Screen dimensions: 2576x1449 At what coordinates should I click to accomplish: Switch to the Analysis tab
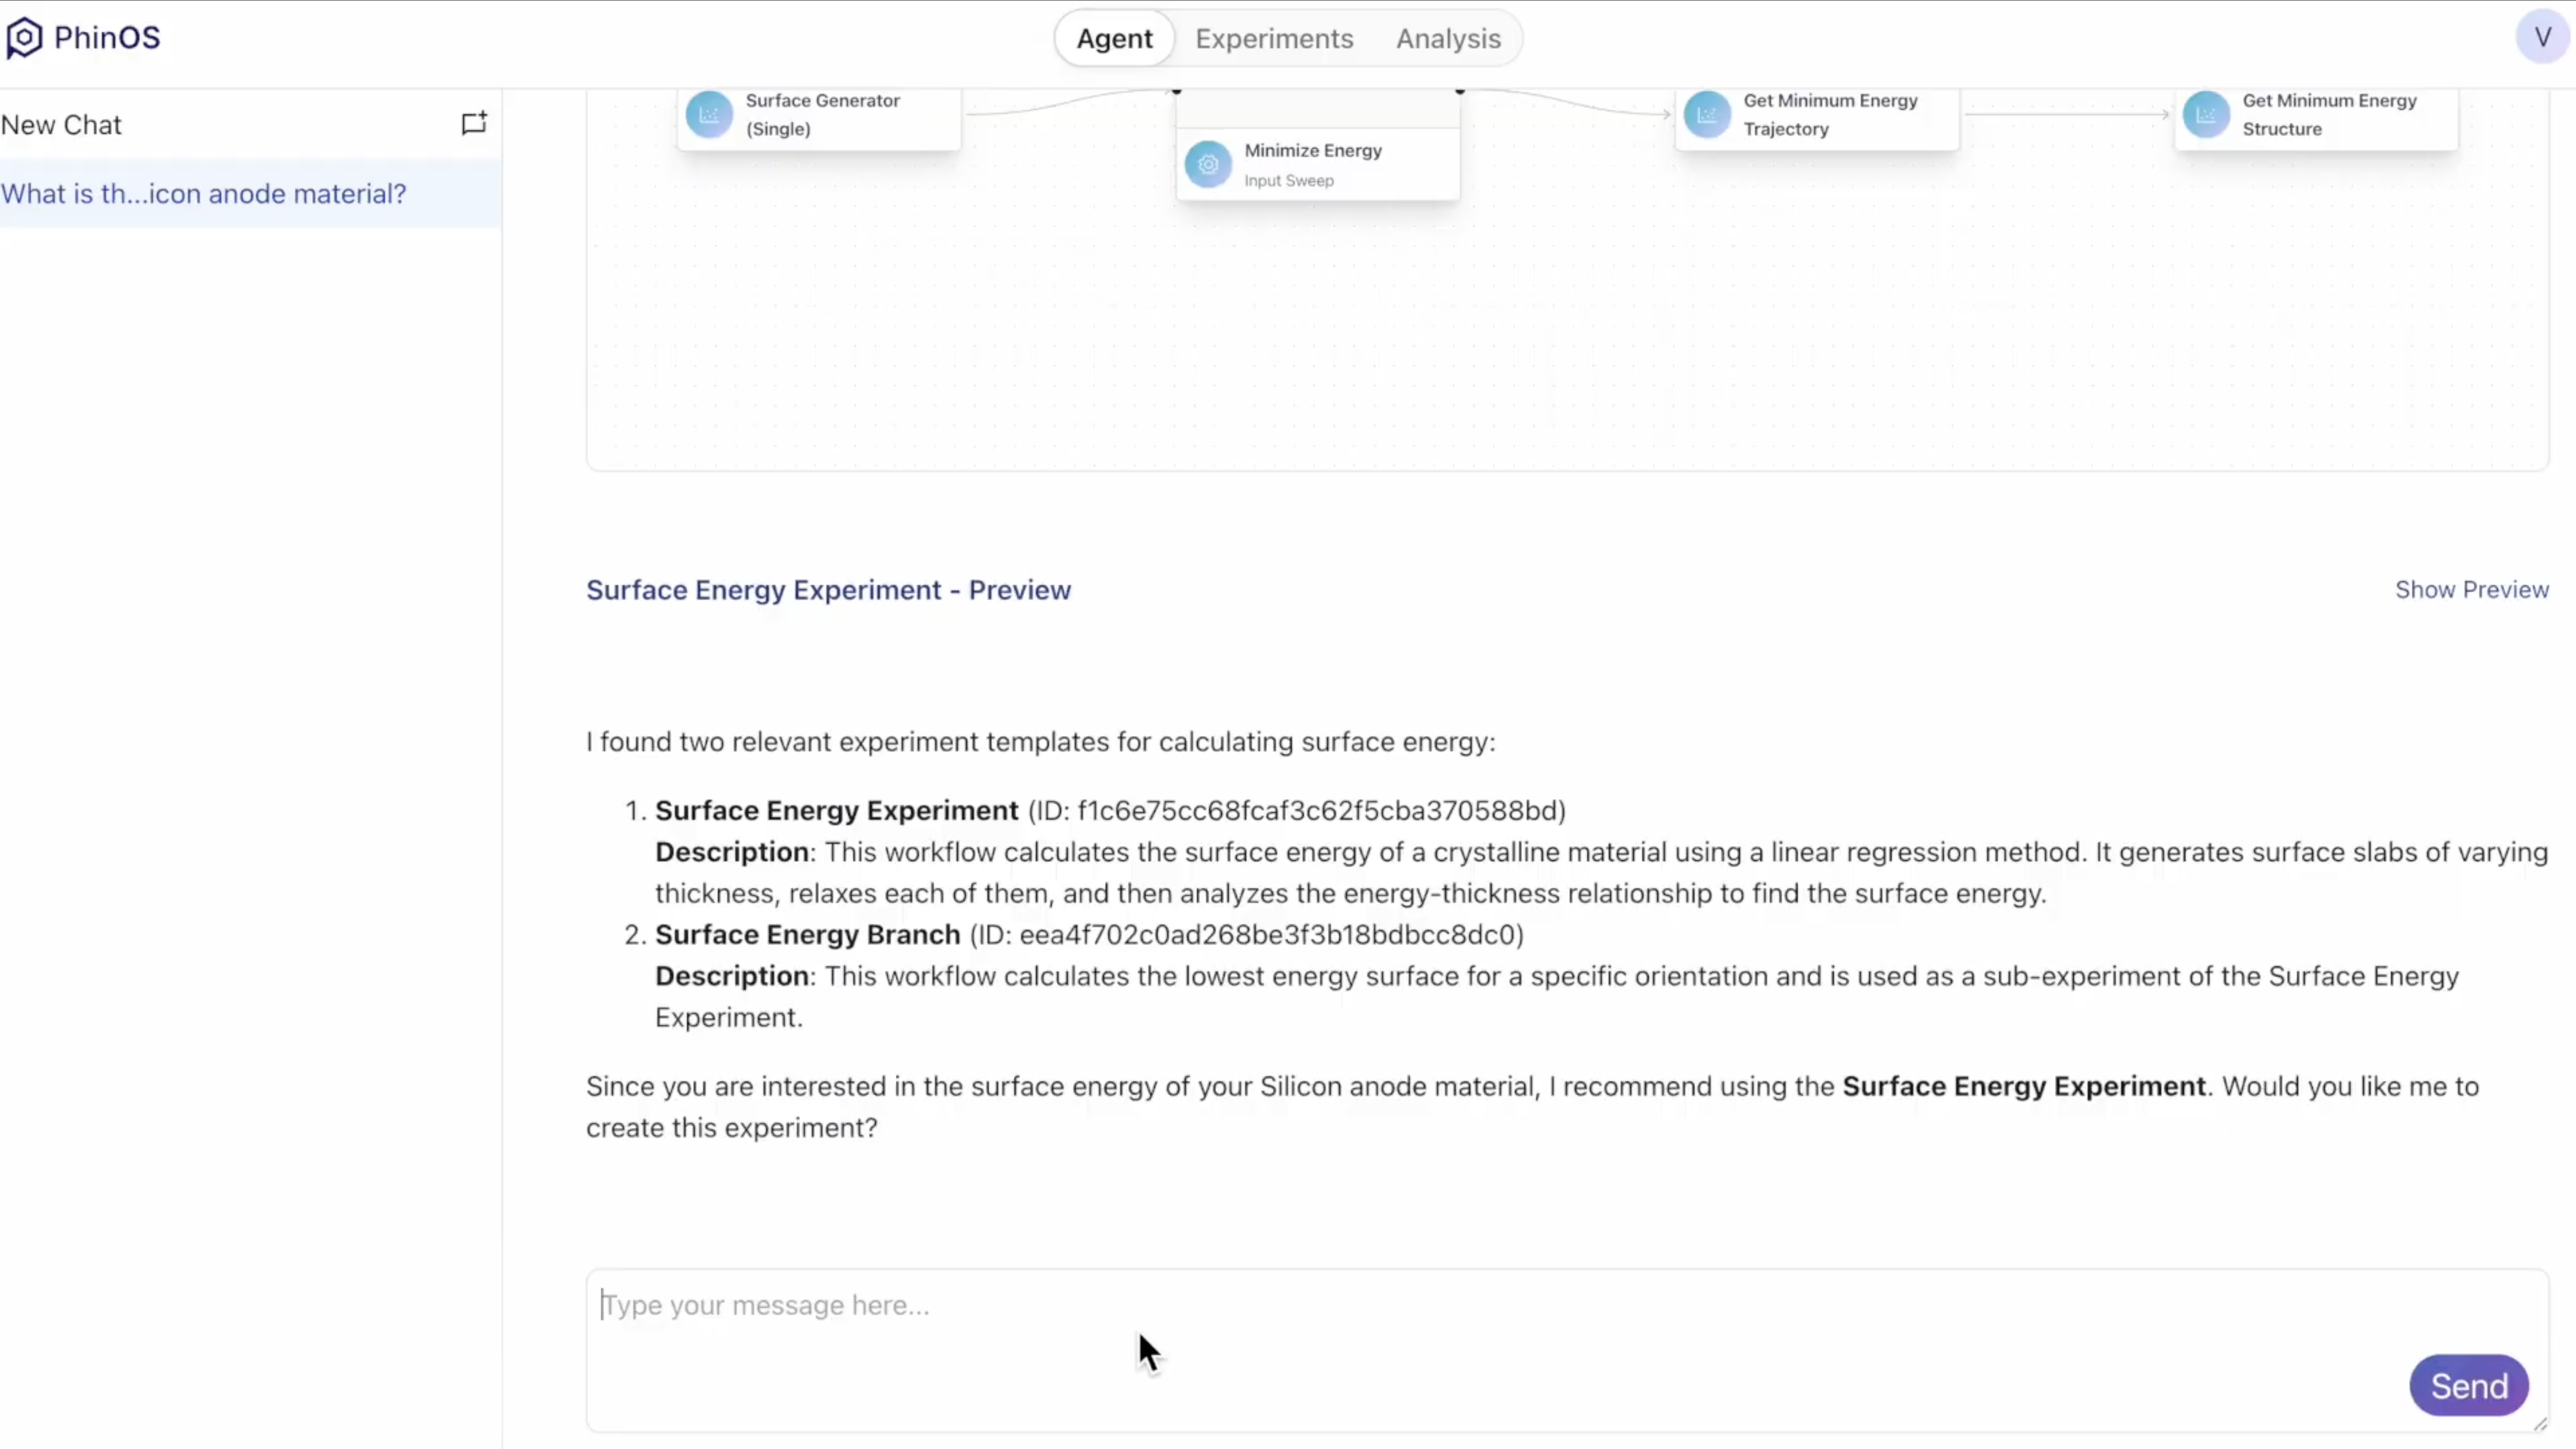1448,39
